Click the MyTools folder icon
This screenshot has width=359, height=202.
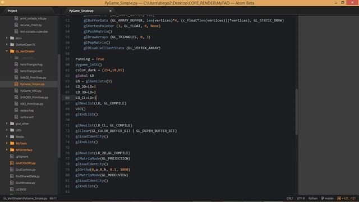pos(12,144)
